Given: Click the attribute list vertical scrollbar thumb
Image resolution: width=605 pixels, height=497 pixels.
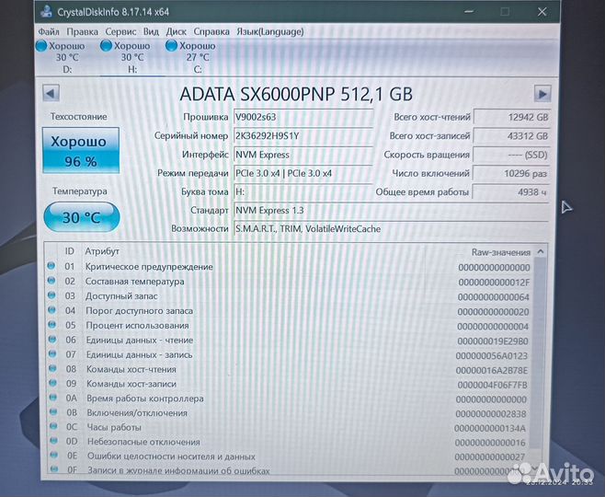Looking at the screenshot, I should tap(540, 353).
